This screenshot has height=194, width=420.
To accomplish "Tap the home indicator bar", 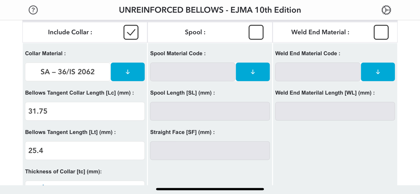I will pyautogui.click(x=210, y=189).
